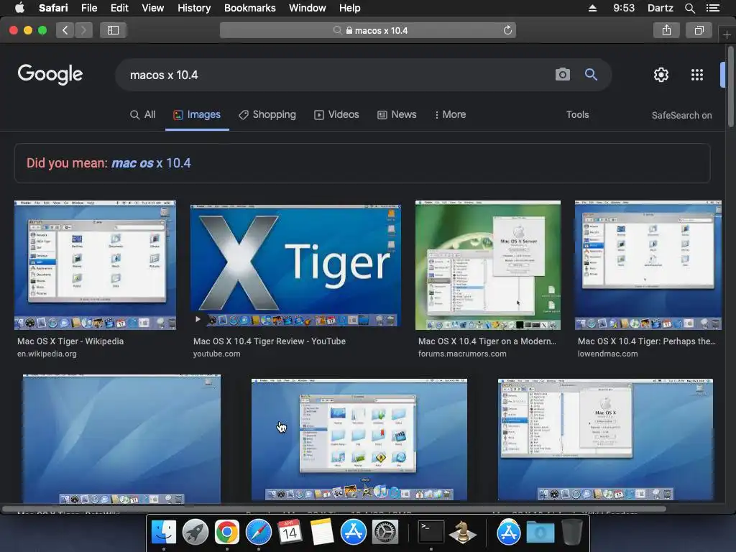
Task: Go forward with Safari's forward arrow
Action: pos(83,30)
